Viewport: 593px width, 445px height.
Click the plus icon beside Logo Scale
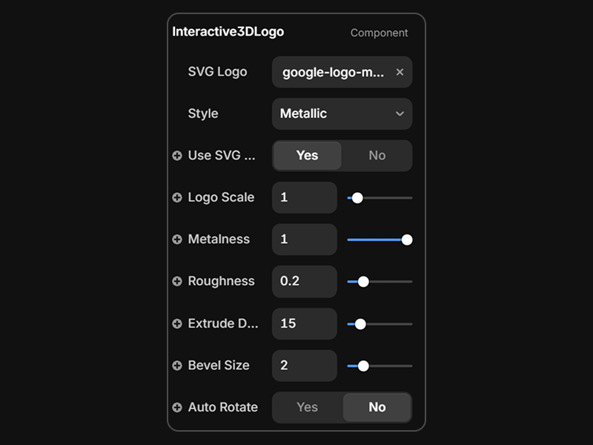click(177, 198)
